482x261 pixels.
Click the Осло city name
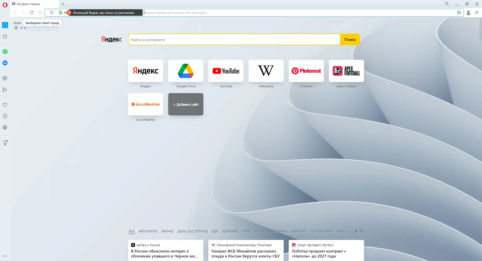coord(17,23)
